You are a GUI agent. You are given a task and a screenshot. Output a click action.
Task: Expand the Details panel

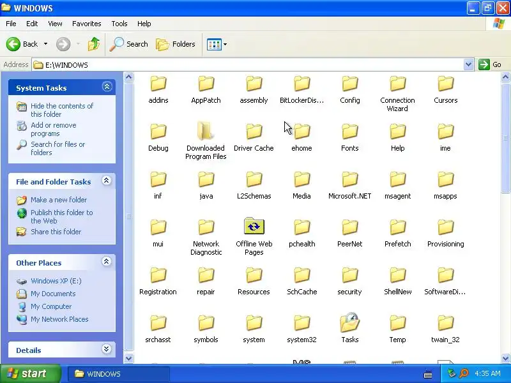pos(107,349)
